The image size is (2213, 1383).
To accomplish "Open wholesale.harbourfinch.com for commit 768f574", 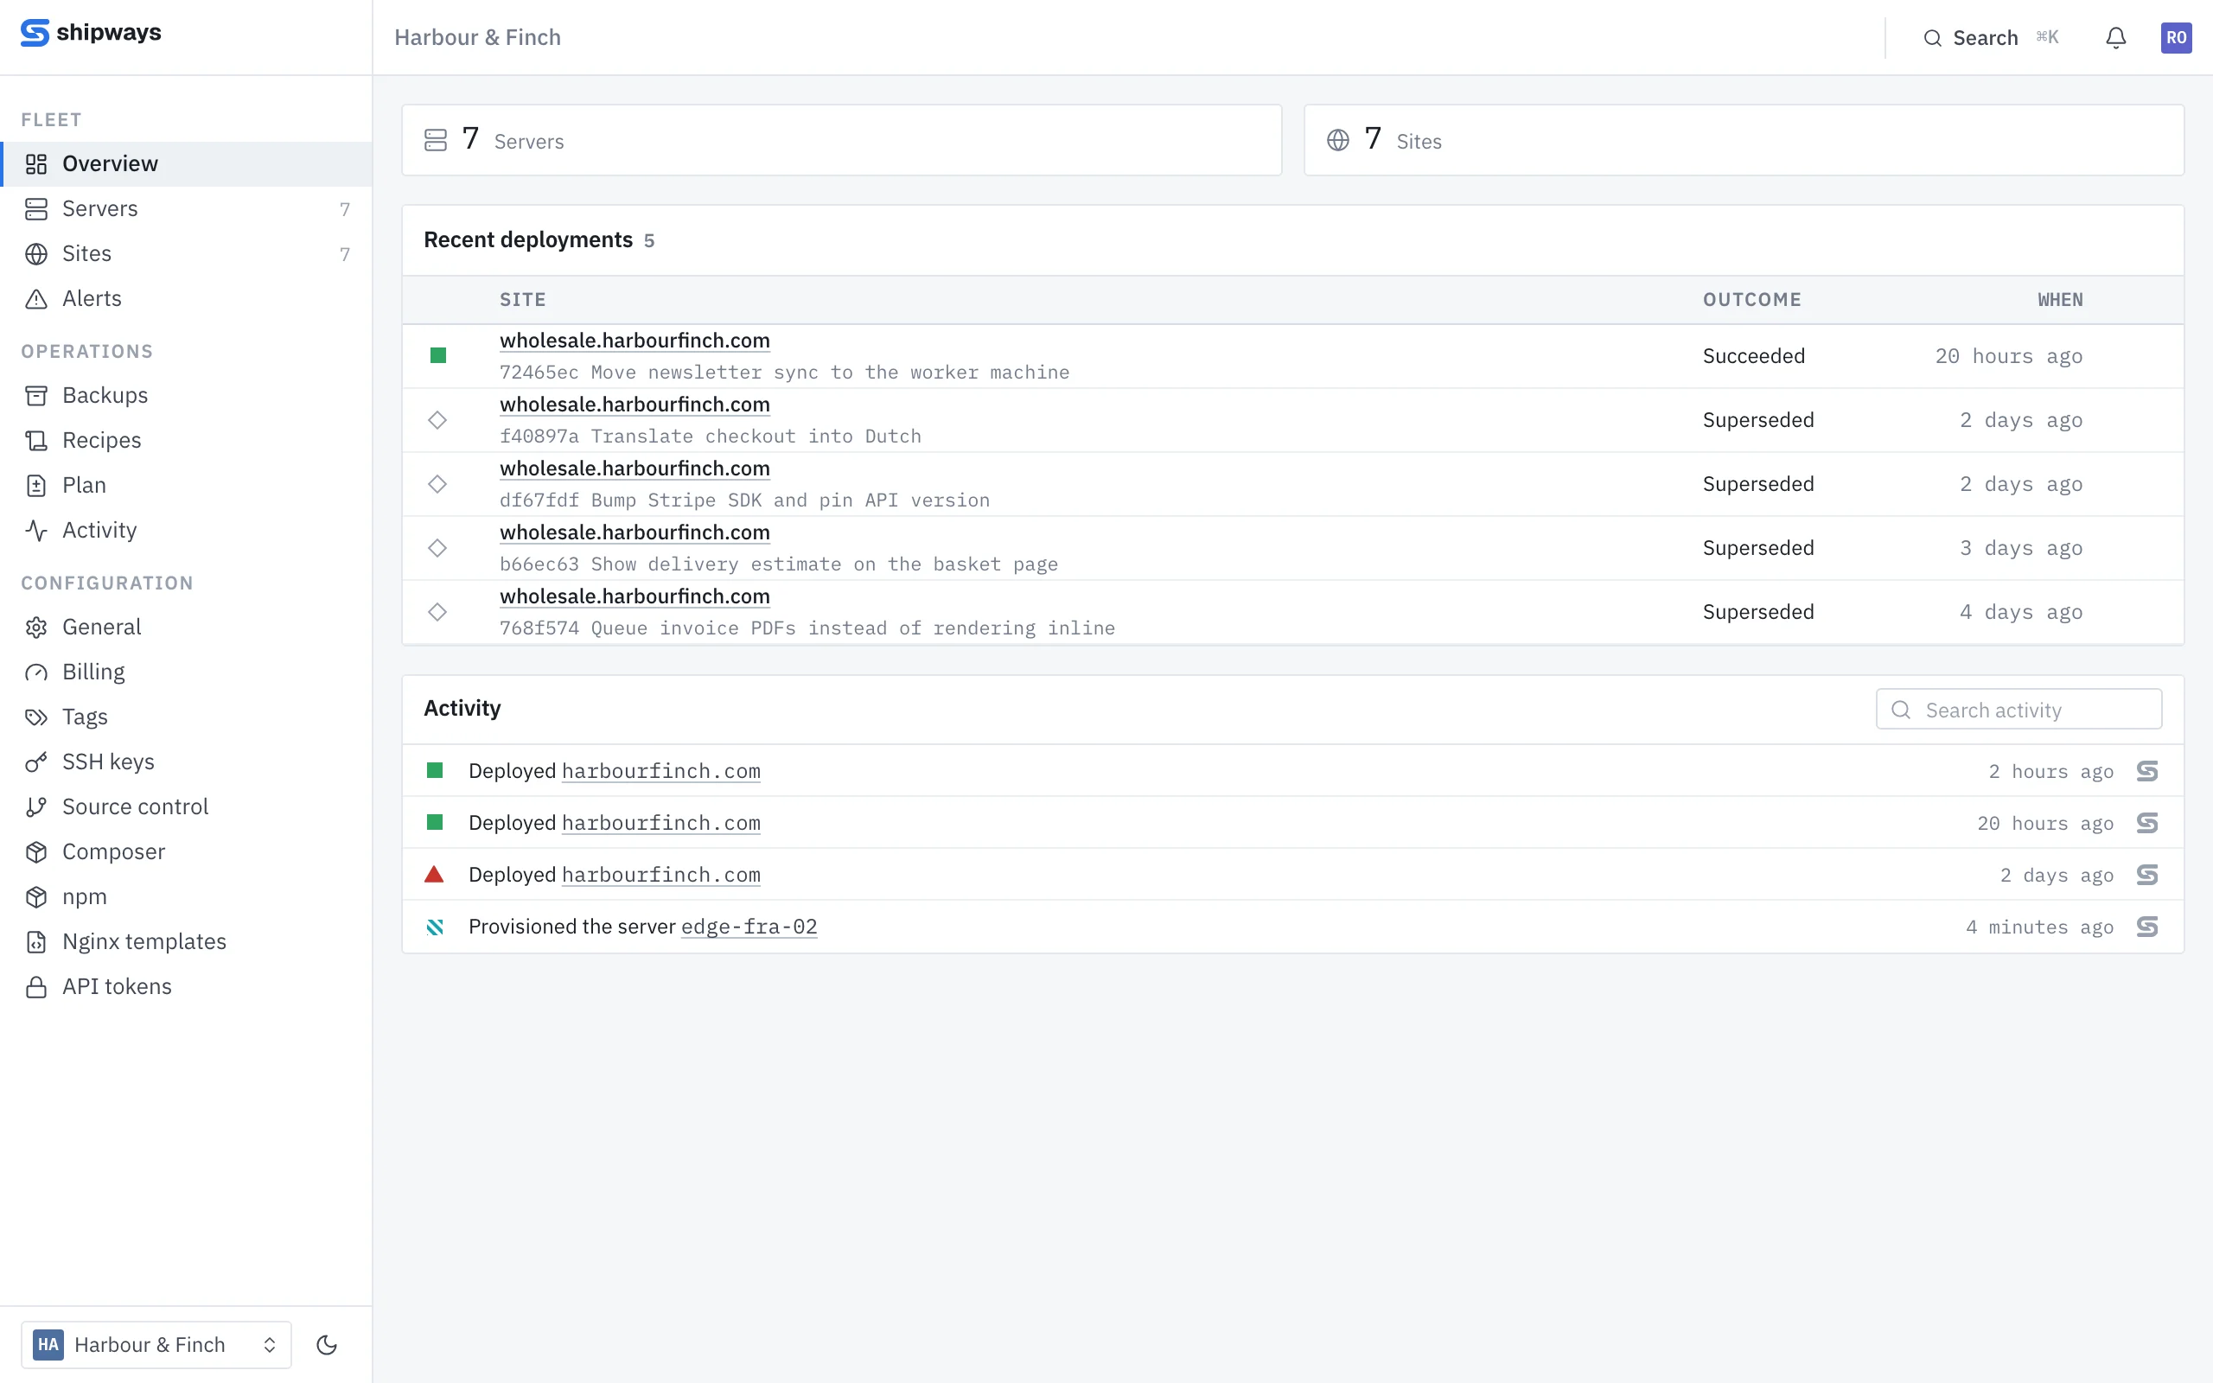I will point(635,596).
